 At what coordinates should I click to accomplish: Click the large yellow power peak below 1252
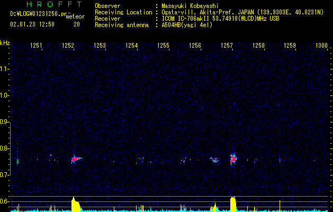[x=76, y=205]
